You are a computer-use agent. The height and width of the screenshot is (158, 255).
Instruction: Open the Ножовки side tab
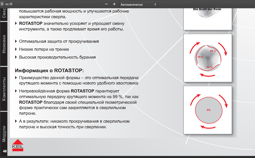click(x=4, y=44)
